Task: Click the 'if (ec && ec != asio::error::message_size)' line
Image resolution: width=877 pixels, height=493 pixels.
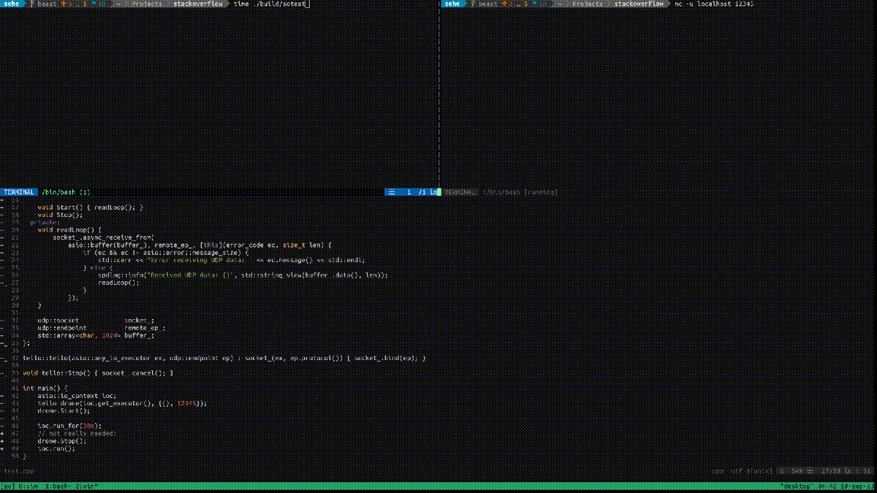Action: coord(166,253)
